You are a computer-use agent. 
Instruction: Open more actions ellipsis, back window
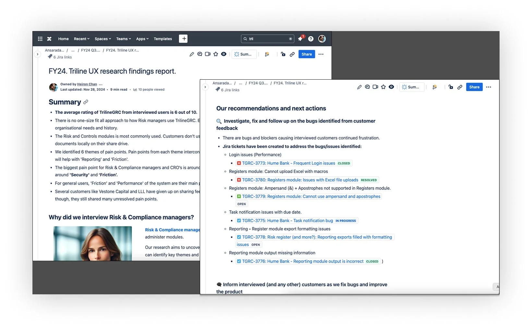click(x=321, y=54)
